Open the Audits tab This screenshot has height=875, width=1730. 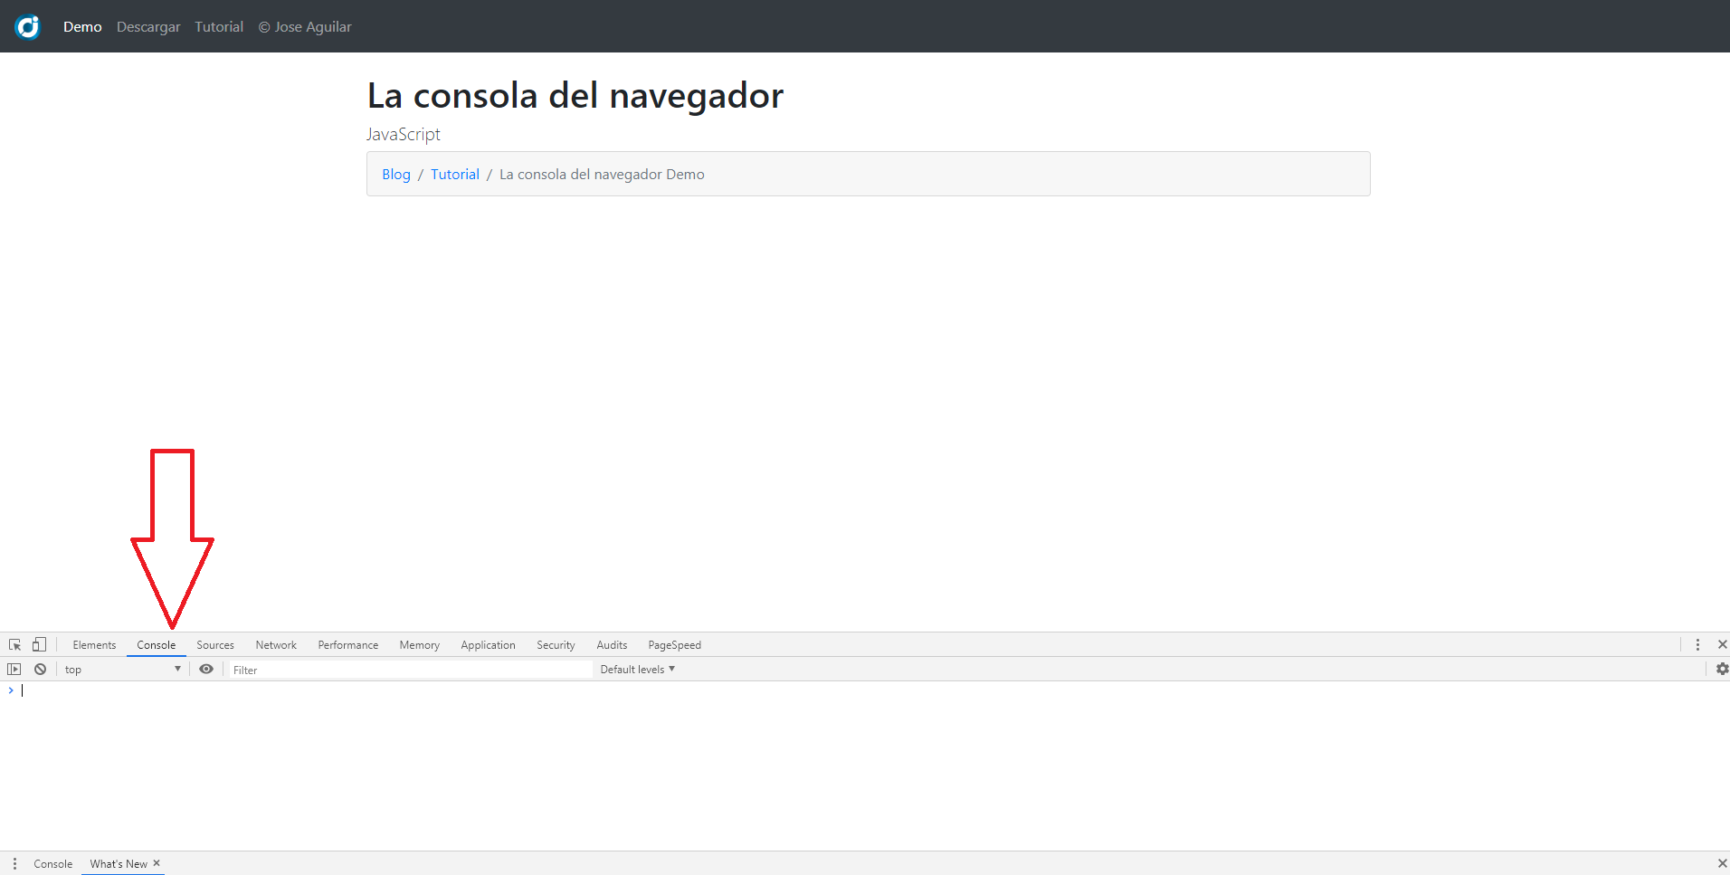612,645
